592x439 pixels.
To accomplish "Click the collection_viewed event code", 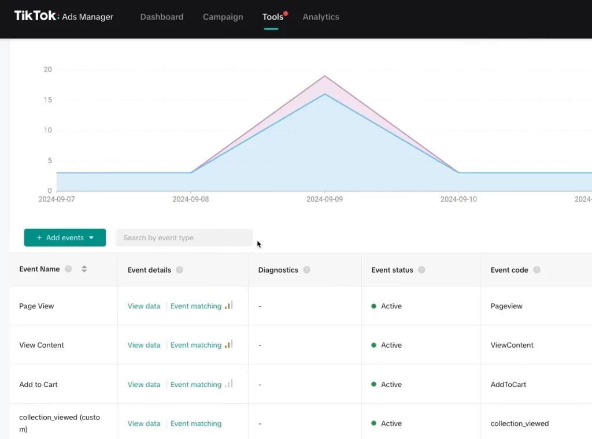I will coord(520,423).
